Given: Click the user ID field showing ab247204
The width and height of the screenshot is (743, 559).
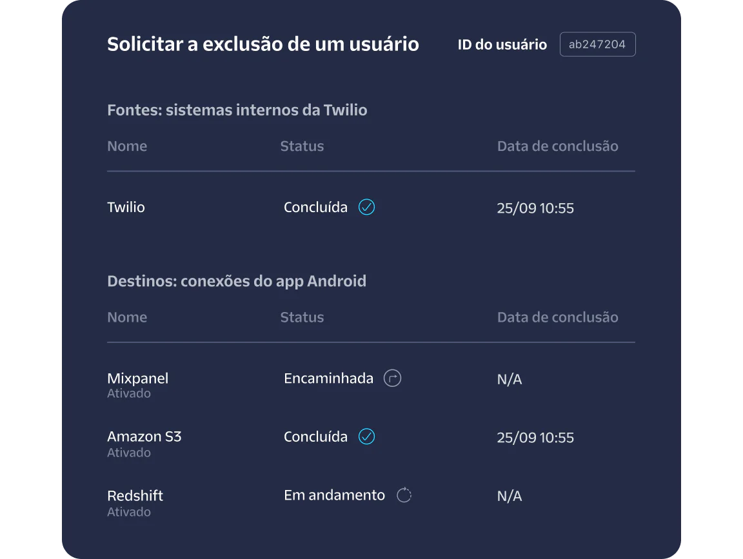Looking at the screenshot, I should (597, 44).
